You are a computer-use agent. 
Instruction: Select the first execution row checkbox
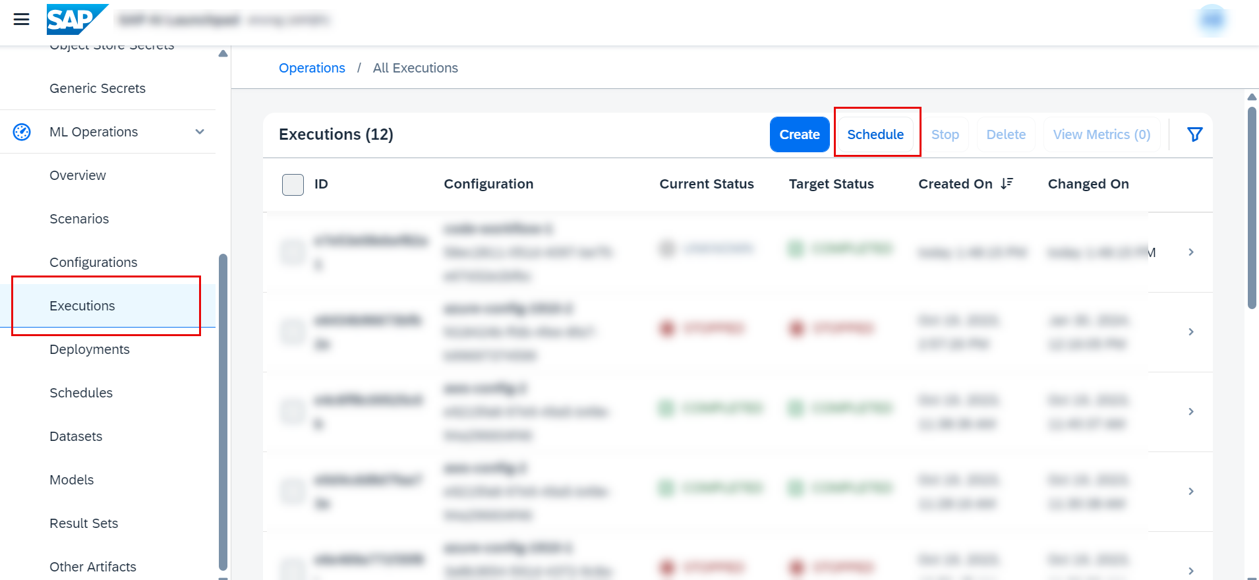(293, 252)
